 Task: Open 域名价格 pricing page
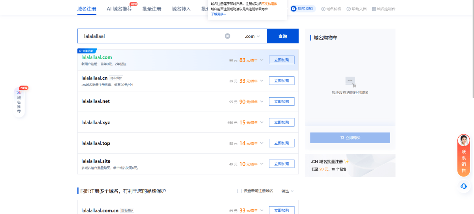tap(331, 9)
